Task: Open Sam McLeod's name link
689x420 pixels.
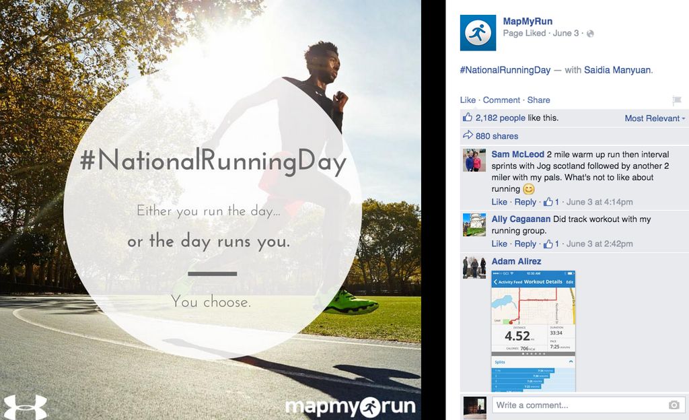Action: click(517, 154)
